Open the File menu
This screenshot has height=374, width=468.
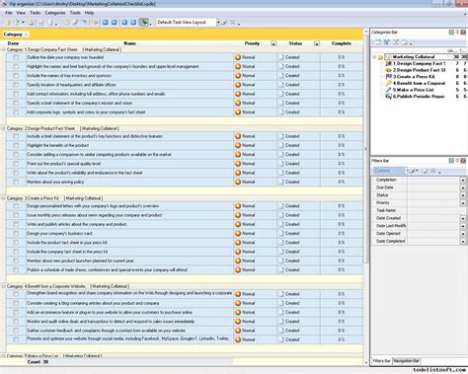pyautogui.click(x=9, y=13)
